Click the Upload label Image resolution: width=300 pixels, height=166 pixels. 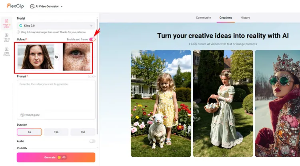(21, 39)
